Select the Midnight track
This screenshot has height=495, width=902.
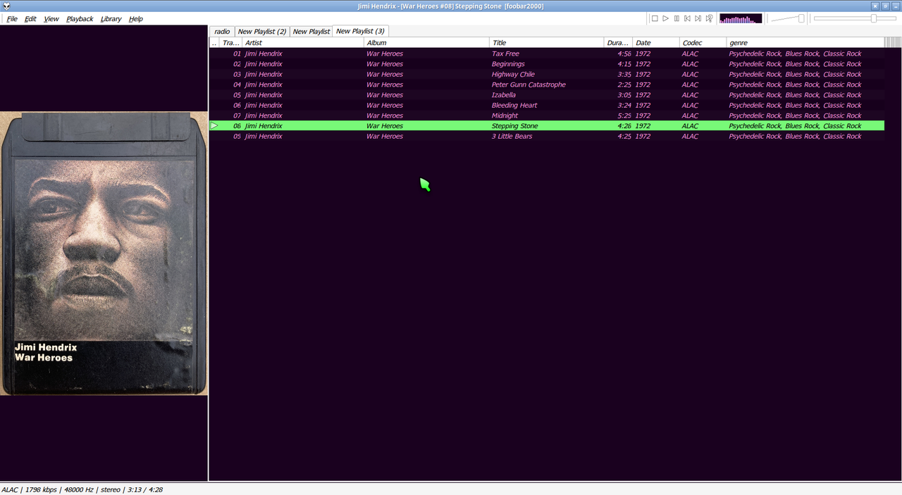click(547, 115)
